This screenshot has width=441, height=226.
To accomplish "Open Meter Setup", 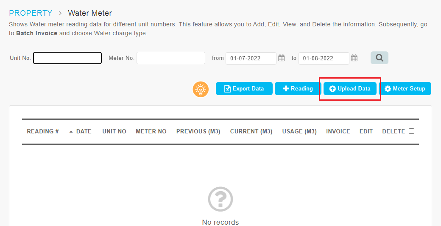I will 405,88.
